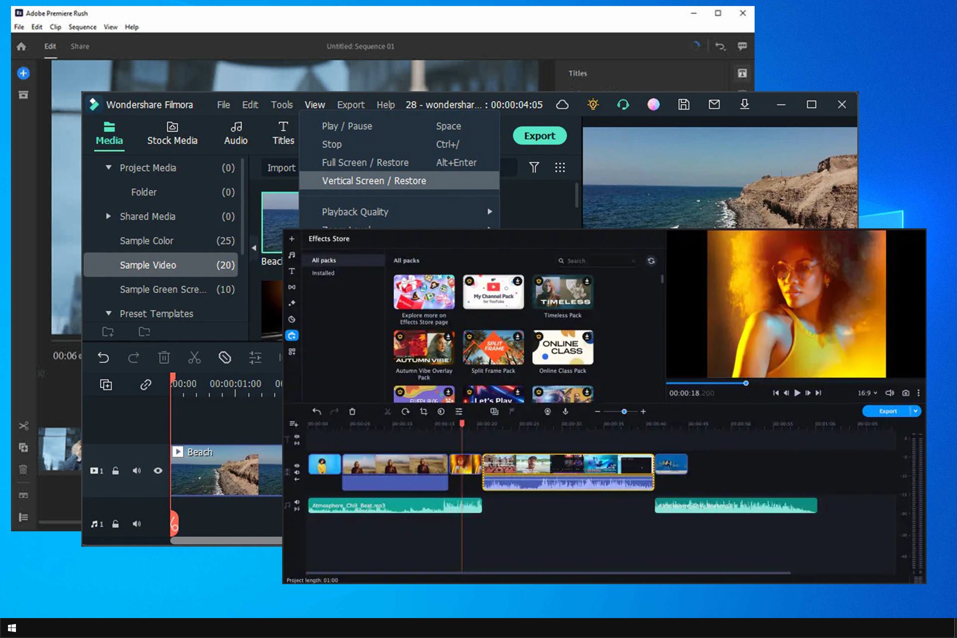Viewport: 957px width, 638px height.
Task: Select Installed in Effects Store sidebar
Action: click(323, 273)
